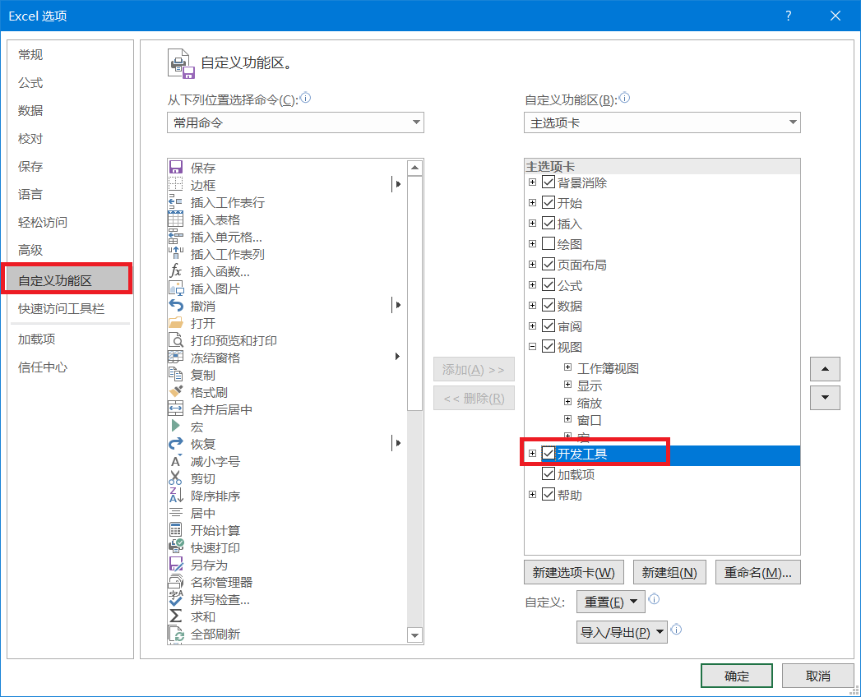Click the 另存为 save-as icon
Viewport: 861px width, 697px height.
[176, 565]
